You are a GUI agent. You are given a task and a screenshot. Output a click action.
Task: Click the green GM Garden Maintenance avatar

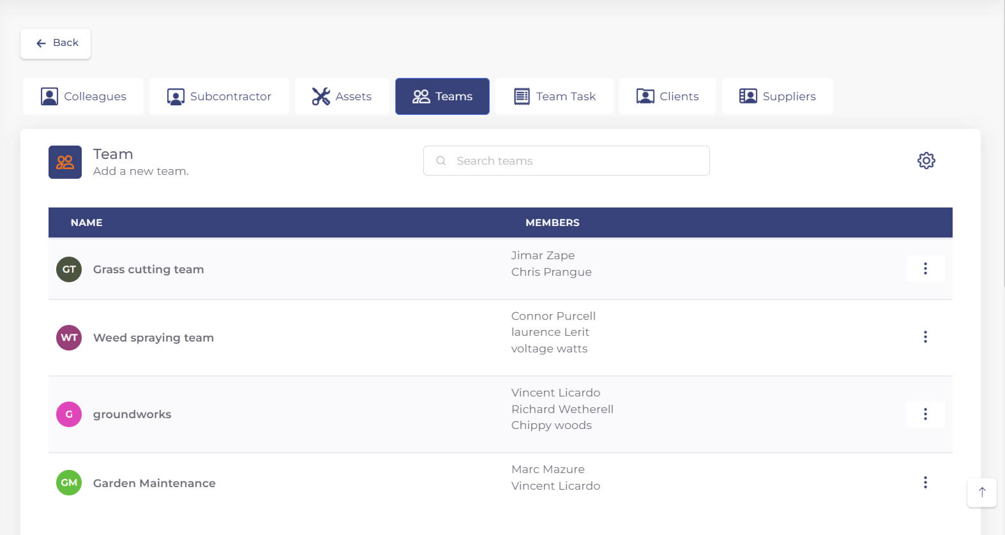pyautogui.click(x=69, y=483)
